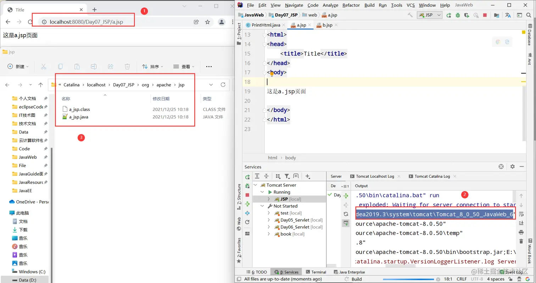536x283 pixels.
Task: Switch to the PrintHtml.java editor tab
Action: [266, 25]
